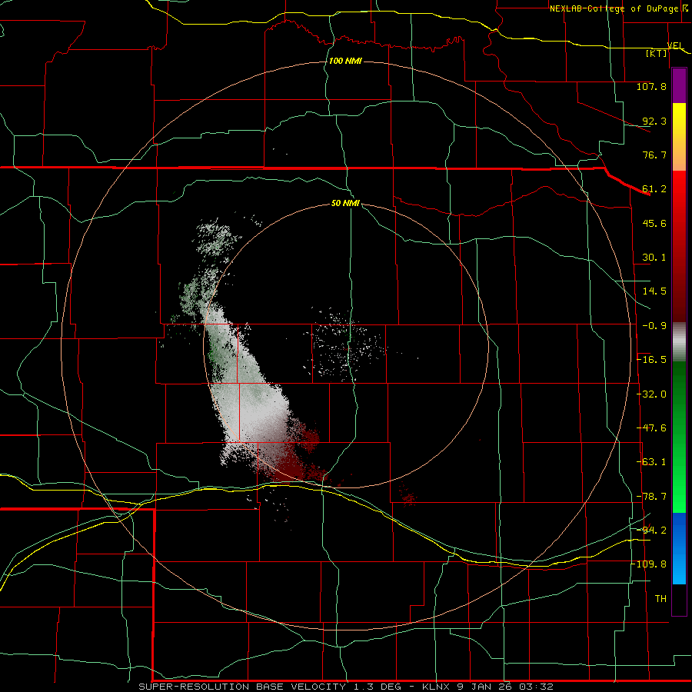Click the 30.1 value on velocity scale
The image size is (692, 692).
[654, 258]
